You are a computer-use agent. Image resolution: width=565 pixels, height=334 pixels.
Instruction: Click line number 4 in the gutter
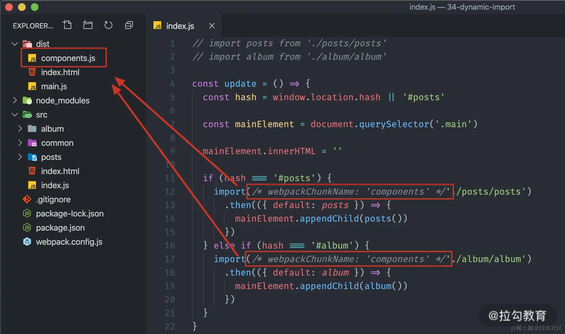pos(172,84)
